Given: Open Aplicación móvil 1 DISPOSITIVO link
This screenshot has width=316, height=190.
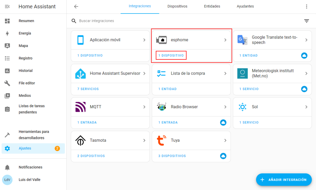Looking at the screenshot, I should [90, 55].
